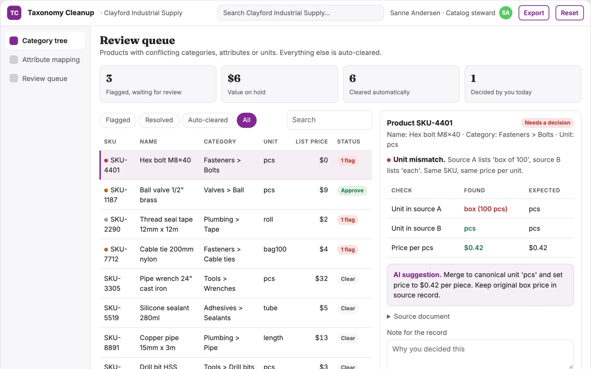Focus the note for the record field
591x369 pixels.
[480, 354]
